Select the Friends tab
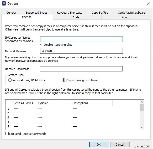The width and height of the screenshot is (153, 149). (27, 17)
